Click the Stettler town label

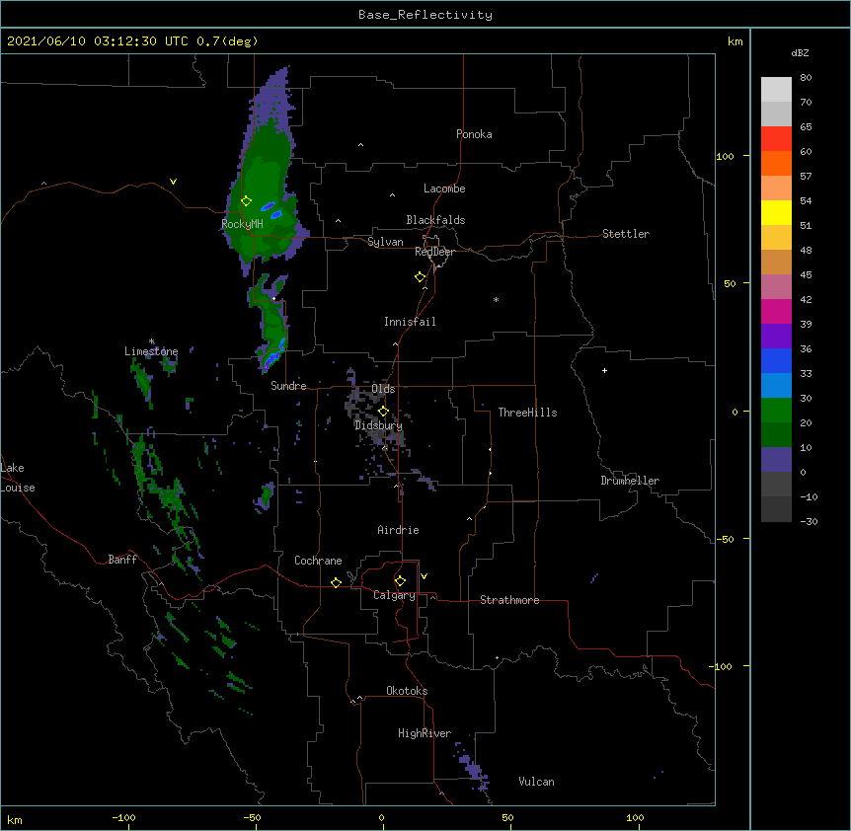click(x=626, y=234)
